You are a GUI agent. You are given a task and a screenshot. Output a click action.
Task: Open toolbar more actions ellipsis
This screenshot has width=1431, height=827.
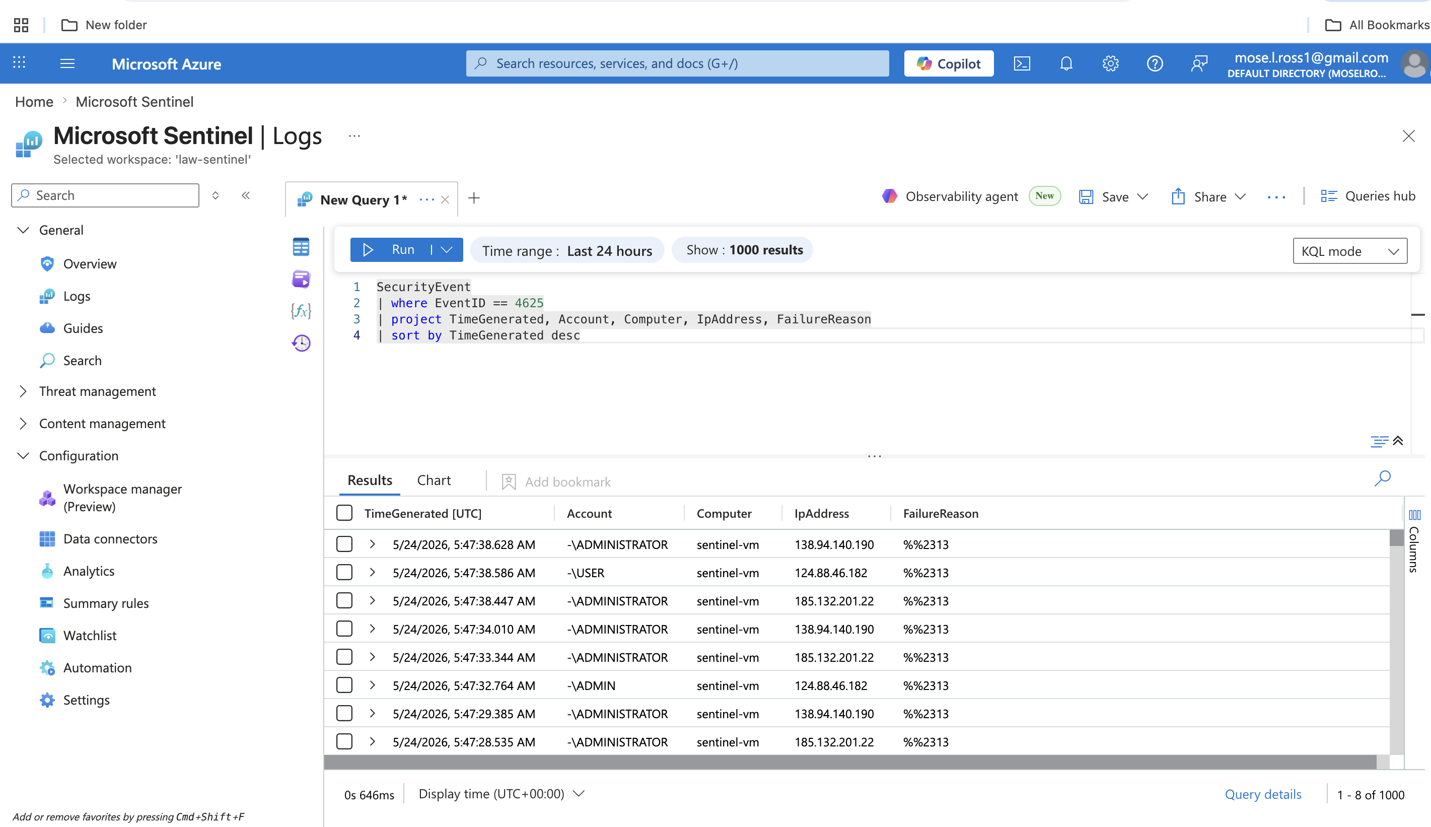(x=1276, y=197)
